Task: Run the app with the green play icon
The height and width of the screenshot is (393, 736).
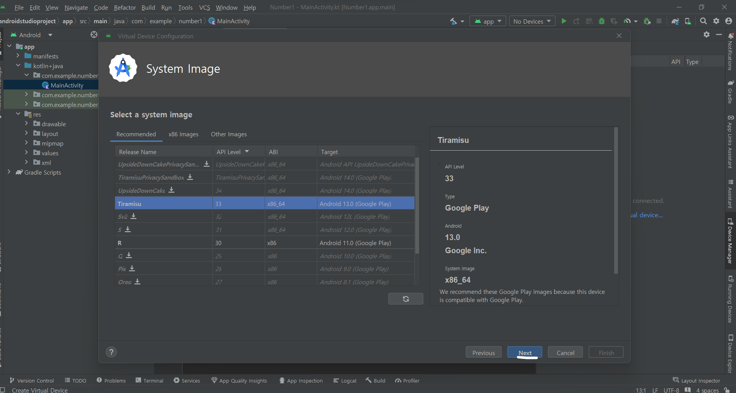Action: pyautogui.click(x=564, y=21)
